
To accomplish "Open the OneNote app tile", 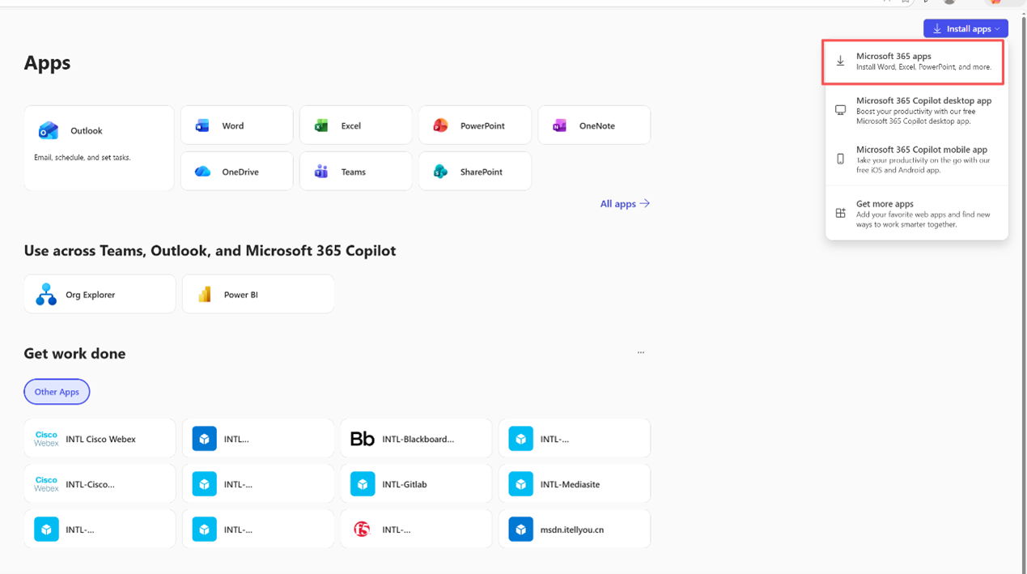I will (x=594, y=125).
